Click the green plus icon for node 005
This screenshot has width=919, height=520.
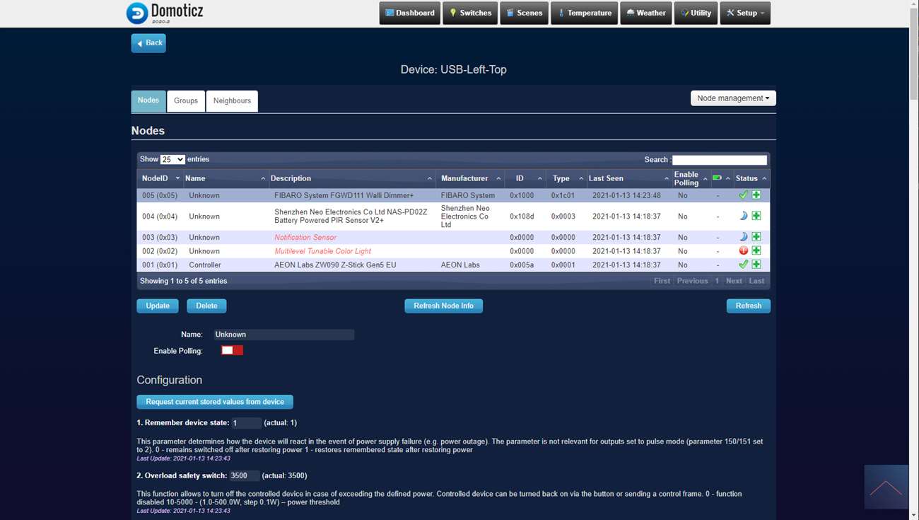click(x=756, y=195)
